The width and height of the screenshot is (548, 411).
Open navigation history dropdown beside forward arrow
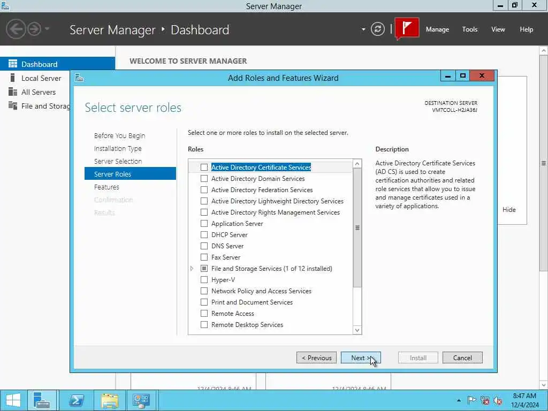47,29
